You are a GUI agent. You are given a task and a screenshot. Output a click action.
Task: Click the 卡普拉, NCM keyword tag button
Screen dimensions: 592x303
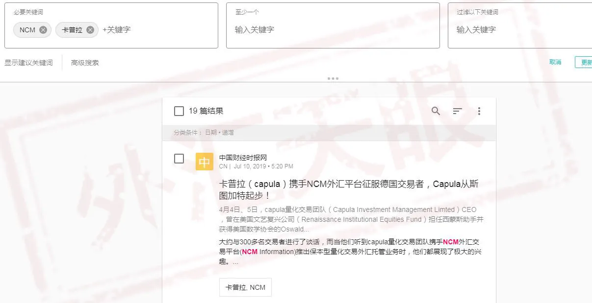(245, 287)
